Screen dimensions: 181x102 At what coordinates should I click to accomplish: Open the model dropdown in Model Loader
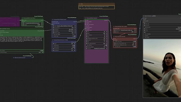point(64,26)
